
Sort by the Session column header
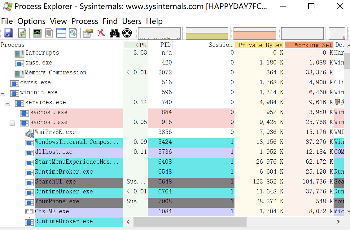click(x=203, y=45)
